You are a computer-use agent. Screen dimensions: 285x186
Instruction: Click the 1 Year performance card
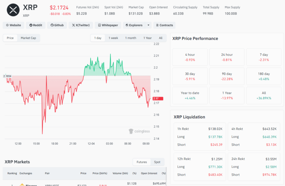tap(227, 95)
